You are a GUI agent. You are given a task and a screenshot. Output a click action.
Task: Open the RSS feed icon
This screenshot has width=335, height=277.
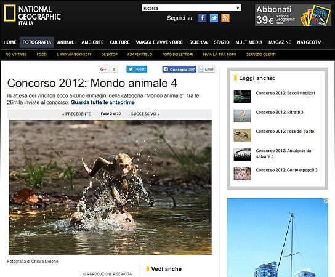(x=225, y=18)
